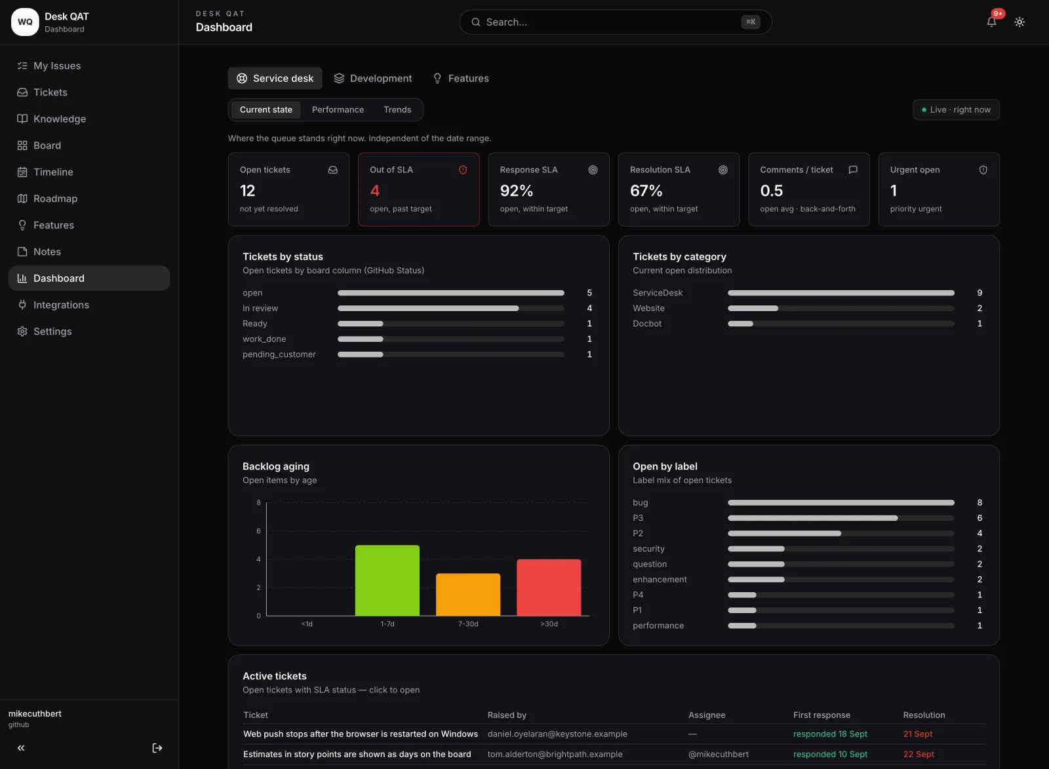Click the inbox icon on Open tickets card
Viewport: 1049px width, 769px height.
pyautogui.click(x=333, y=170)
